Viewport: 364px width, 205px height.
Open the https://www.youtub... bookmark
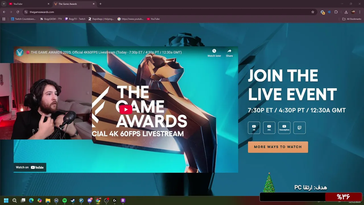click(x=131, y=19)
